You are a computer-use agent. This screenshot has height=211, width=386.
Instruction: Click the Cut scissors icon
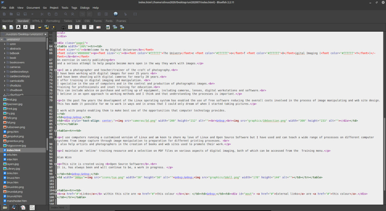click(42, 14)
